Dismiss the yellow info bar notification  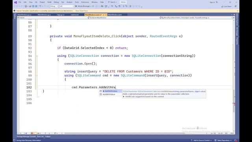(x=237, y=11)
